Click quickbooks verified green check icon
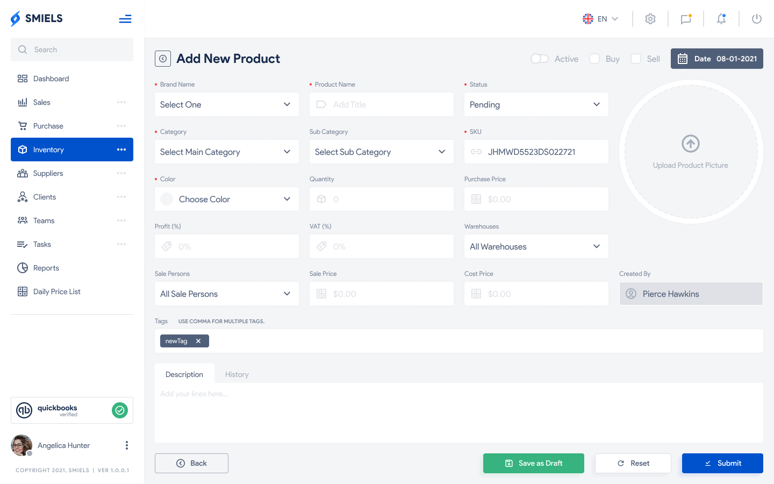The width and height of the screenshot is (774, 484). tap(120, 410)
